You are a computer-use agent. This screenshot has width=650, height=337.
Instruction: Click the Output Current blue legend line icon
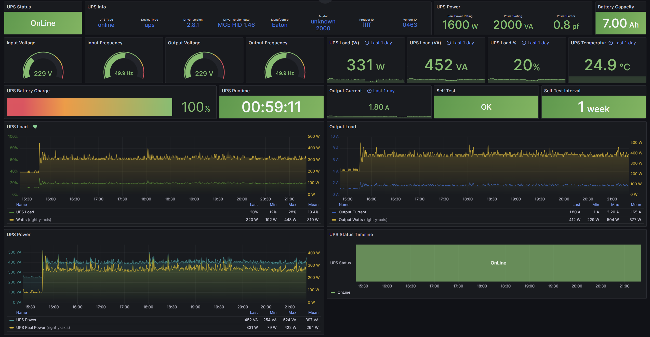click(x=334, y=212)
